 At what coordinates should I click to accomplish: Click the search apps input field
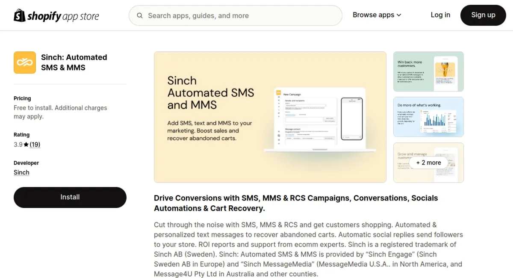point(235,15)
